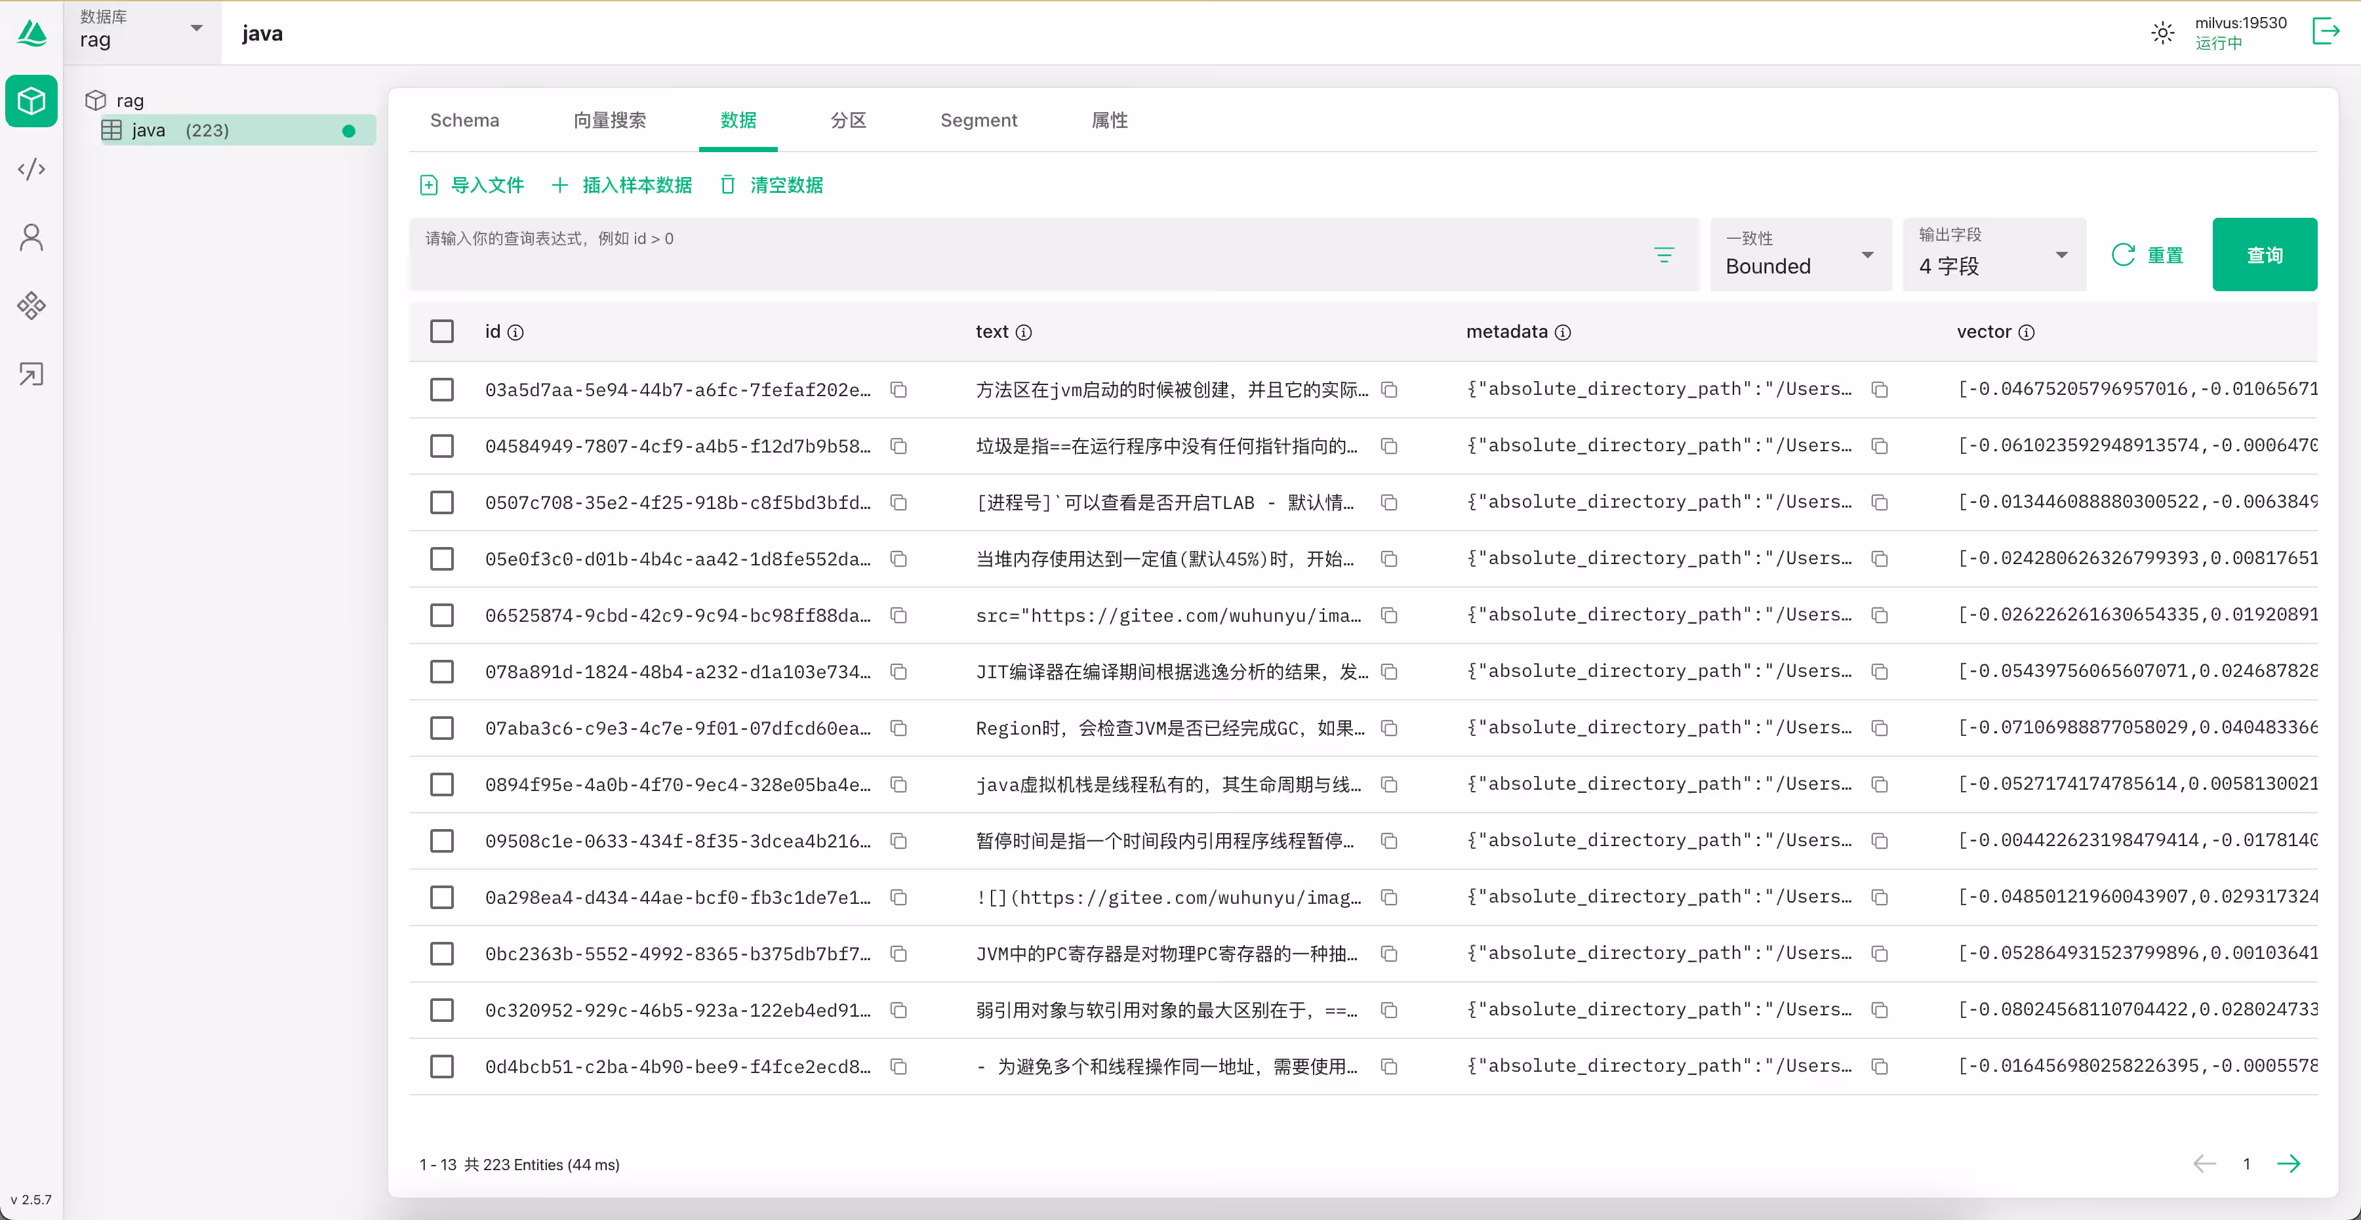Click the v 2.5.7 version label
The width and height of the screenshot is (2361, 1220).
tap(31, 1199)
